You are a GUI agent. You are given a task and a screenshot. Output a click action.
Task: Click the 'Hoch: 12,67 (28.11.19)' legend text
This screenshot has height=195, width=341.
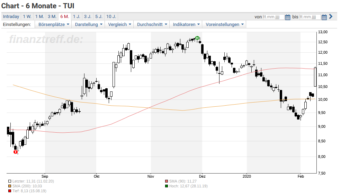coord(188,186)
